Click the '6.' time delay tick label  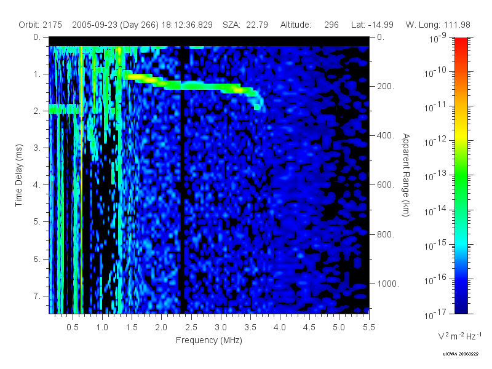point(37,259)
